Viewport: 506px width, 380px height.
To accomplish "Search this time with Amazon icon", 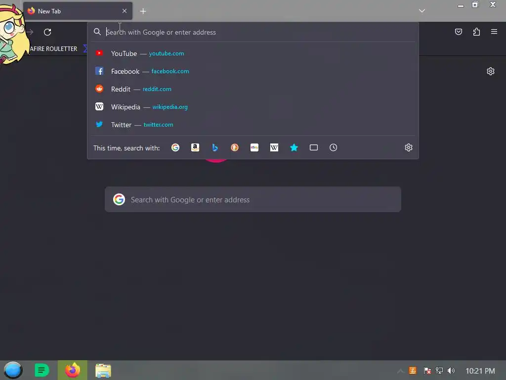I will (195, 147).
